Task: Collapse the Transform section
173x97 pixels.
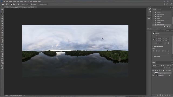Action: pyautogui.click(x=153, y=36)
